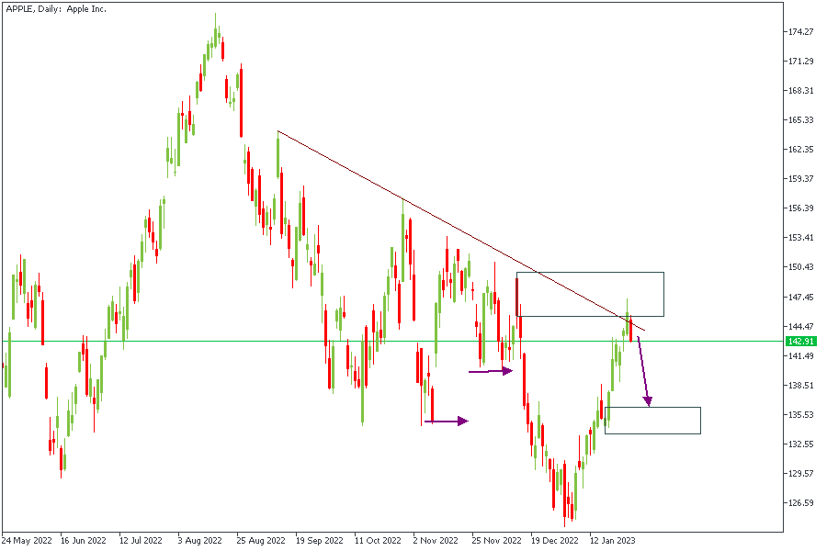Viewport: 827px width, 551px height.
Task: Click the 138.51 price axis value
Action: tap(800, 386)
